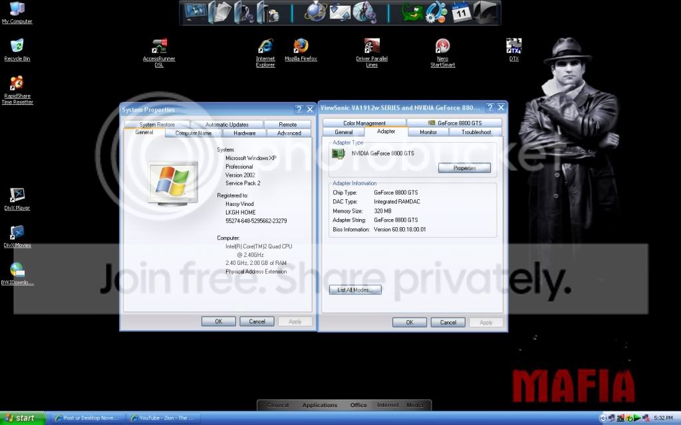Click the help question mark in ViewSonic dialog
This screenshot has width=681, height=425.
point(490,108)
